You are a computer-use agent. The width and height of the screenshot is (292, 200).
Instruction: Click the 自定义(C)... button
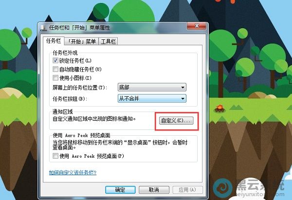coord(176,121)
